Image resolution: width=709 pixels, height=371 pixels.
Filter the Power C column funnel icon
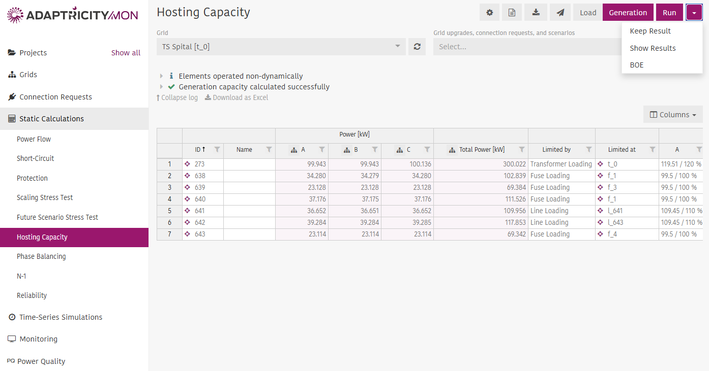click(x=427, y=150)
